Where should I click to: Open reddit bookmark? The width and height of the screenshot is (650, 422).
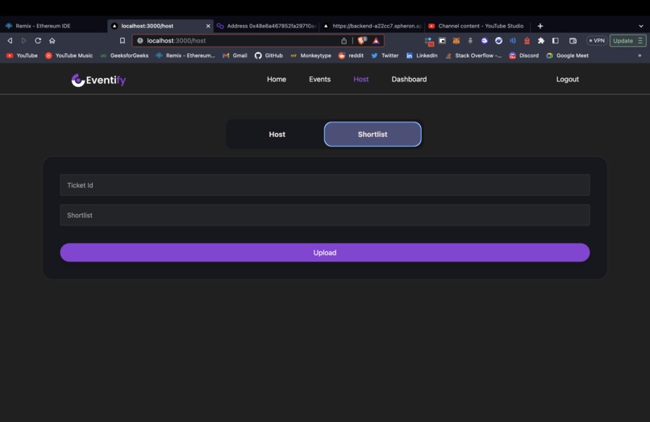point(351,56)
